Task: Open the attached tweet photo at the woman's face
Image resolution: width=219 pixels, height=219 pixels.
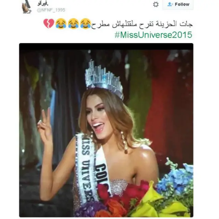Action: [x=96, y=119]
